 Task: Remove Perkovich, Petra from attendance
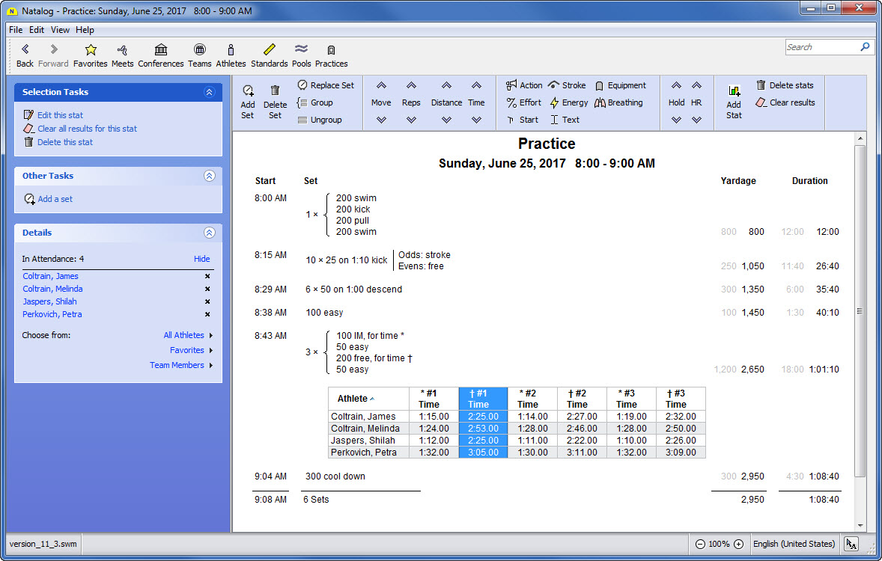point(207,315)
